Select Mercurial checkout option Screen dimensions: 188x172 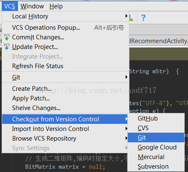coord(156,157)
